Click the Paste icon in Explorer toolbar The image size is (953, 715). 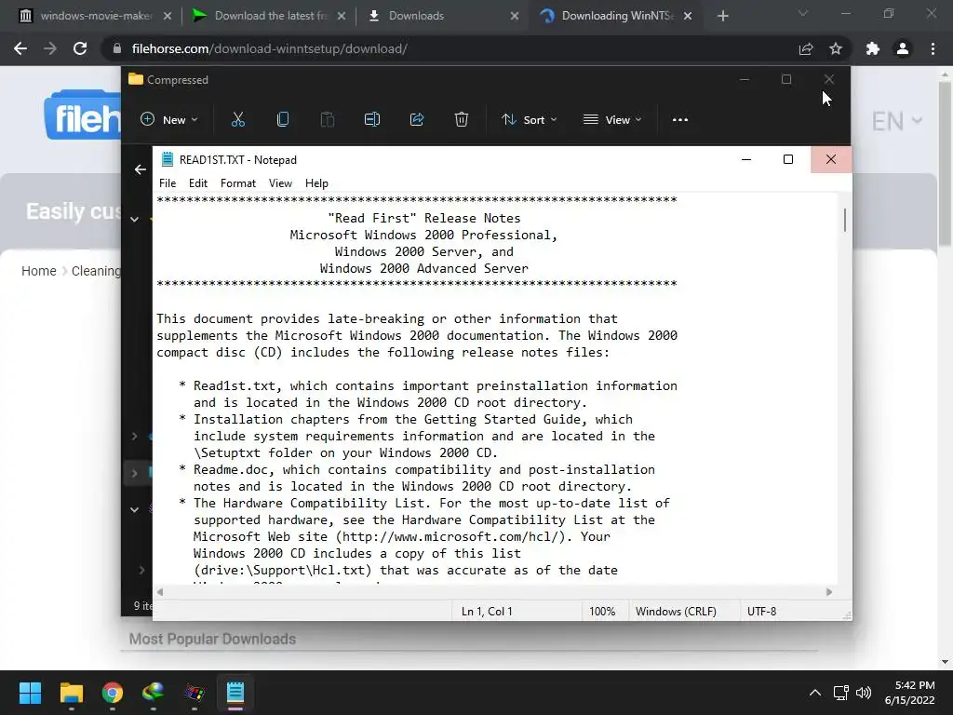(327, 120)
